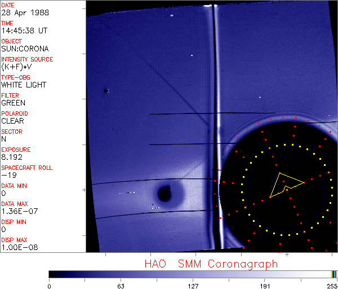
Task: Click the bright white dot near the image top
Action: click(192, 55)
